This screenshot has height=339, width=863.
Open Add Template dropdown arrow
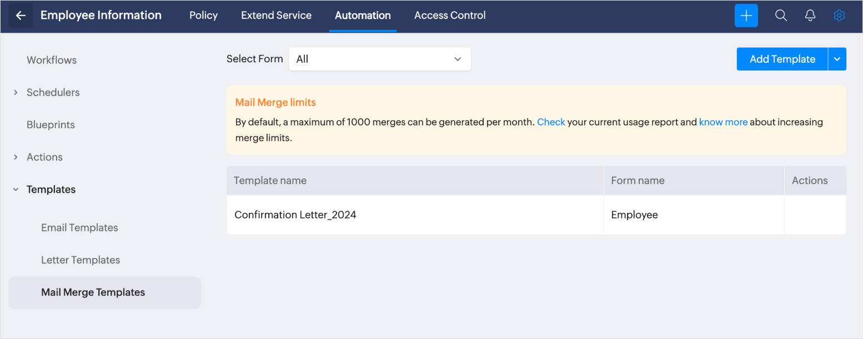pos(837,59)
